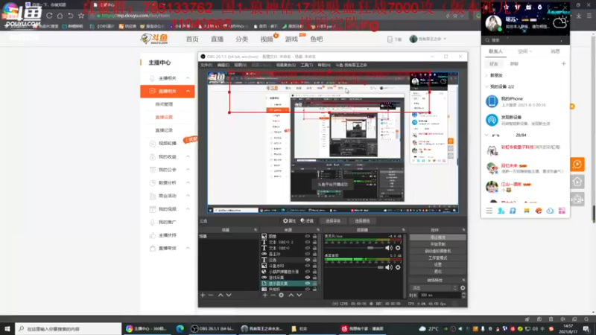Toggle visibility of the 斗鱼水印 source
The height and width of the screenshot is (335, 596).
(x=307, y=266)
